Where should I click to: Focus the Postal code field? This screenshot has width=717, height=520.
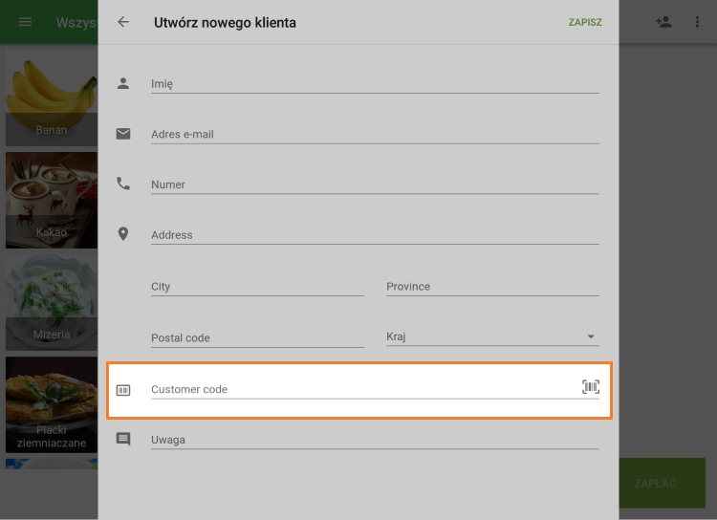point(256,337)
